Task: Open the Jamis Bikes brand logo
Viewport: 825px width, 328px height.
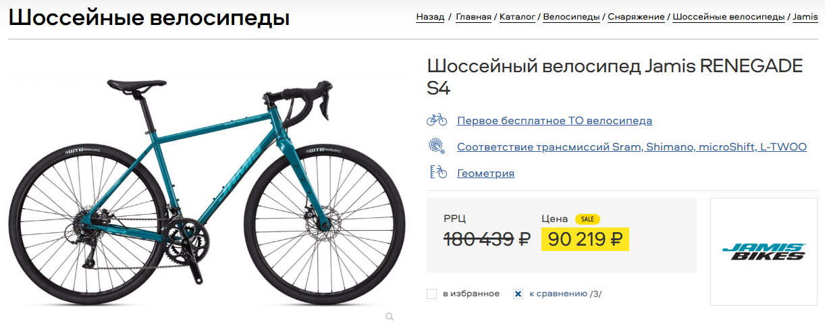Action: tap(763, 252)
